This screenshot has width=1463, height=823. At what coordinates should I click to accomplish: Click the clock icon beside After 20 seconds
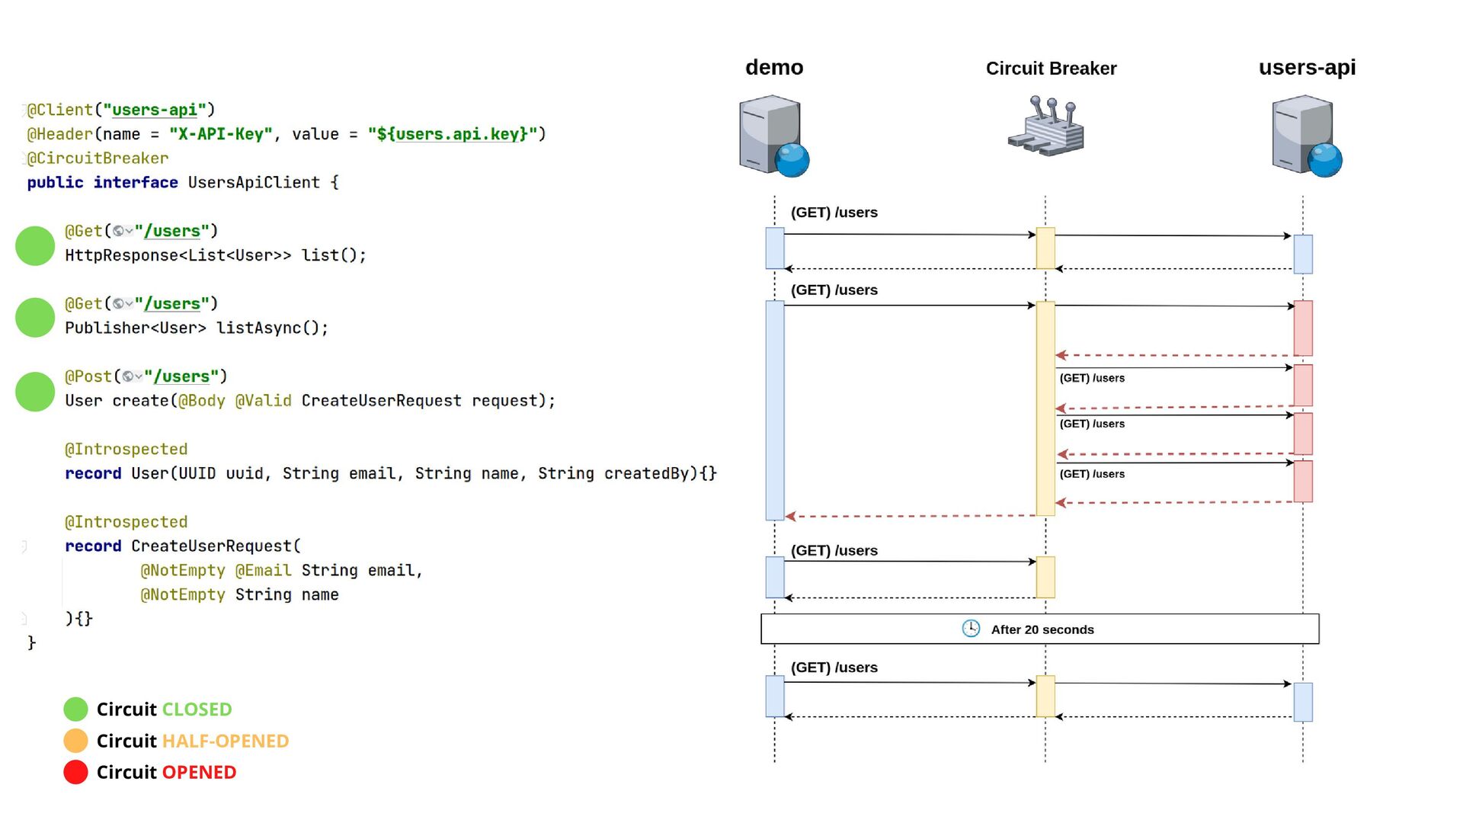tap(971, 629)
